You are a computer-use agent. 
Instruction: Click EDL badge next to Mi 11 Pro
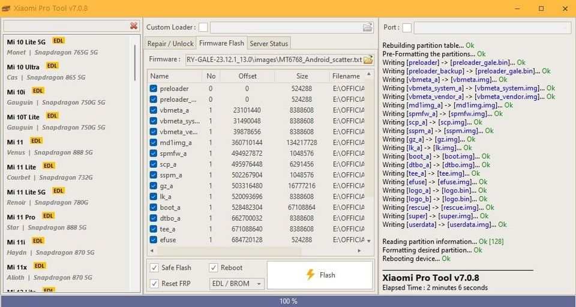coord(48,216)
